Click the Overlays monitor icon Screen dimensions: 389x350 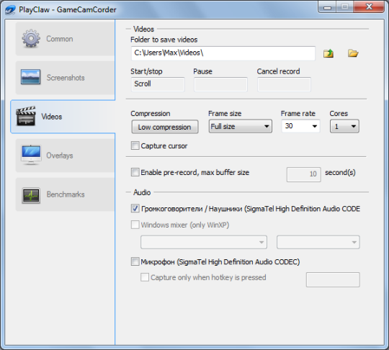click(x=31, y=155)
